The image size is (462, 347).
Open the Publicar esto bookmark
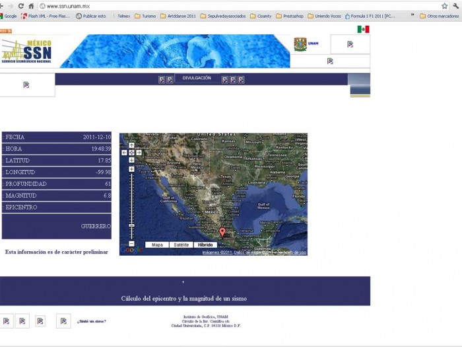(91, 17)
